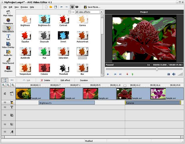Click the Edit effect button

click(65, 80)
